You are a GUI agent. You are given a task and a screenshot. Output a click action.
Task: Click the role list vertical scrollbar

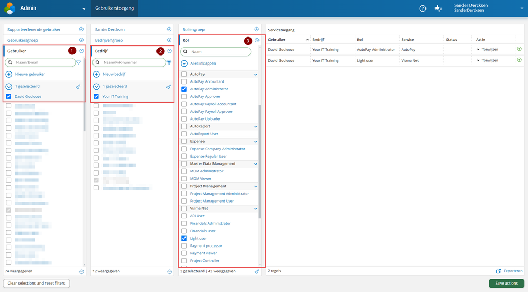tap(259, 159)
